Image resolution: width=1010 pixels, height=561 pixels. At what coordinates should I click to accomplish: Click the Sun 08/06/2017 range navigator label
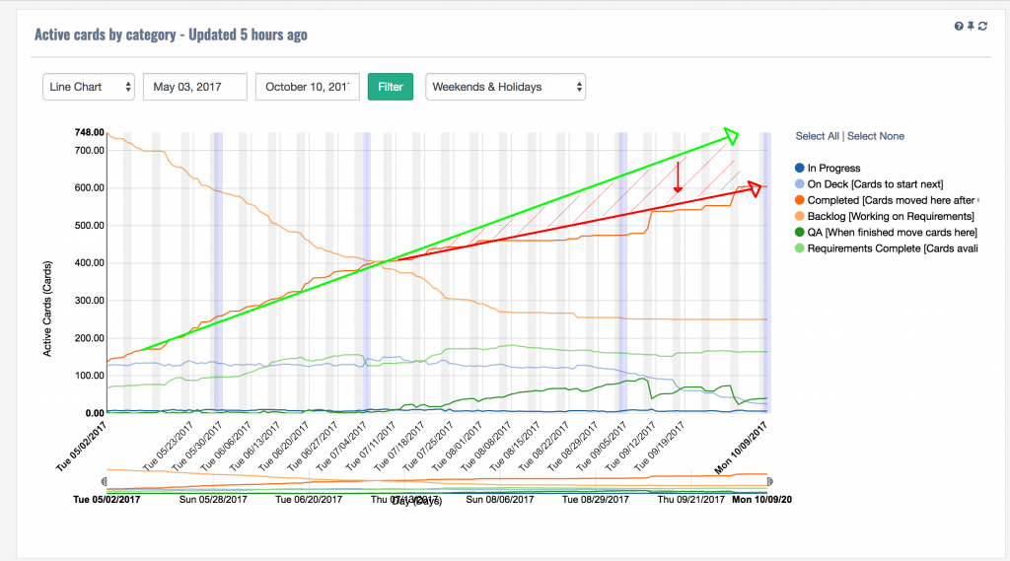click(x=500, y=499)
